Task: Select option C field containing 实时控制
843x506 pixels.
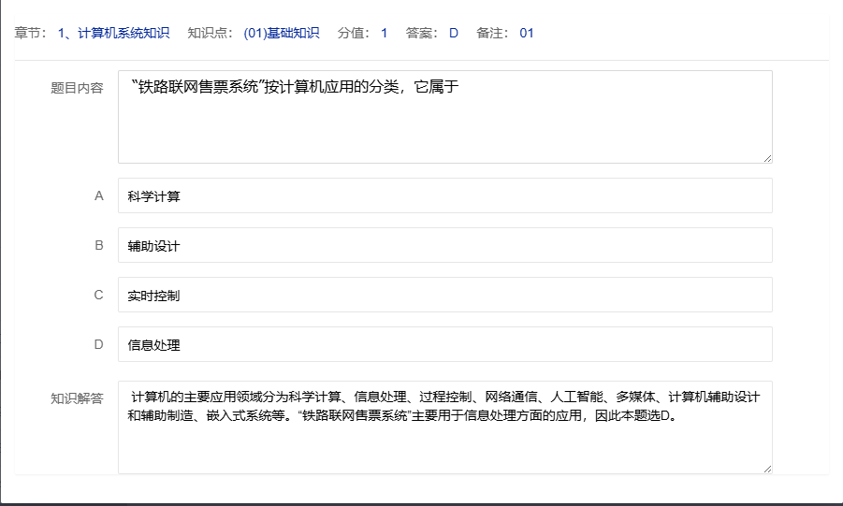Action: [x=444, y=296]
